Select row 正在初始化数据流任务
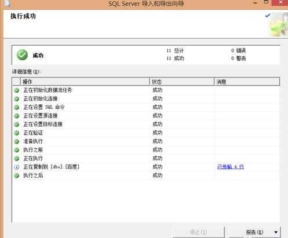 click(x=146, y=90)
